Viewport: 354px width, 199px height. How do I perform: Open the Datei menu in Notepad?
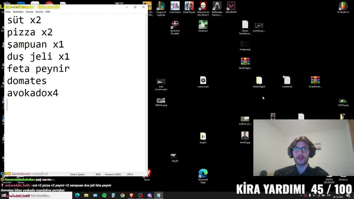pos(8,12)
